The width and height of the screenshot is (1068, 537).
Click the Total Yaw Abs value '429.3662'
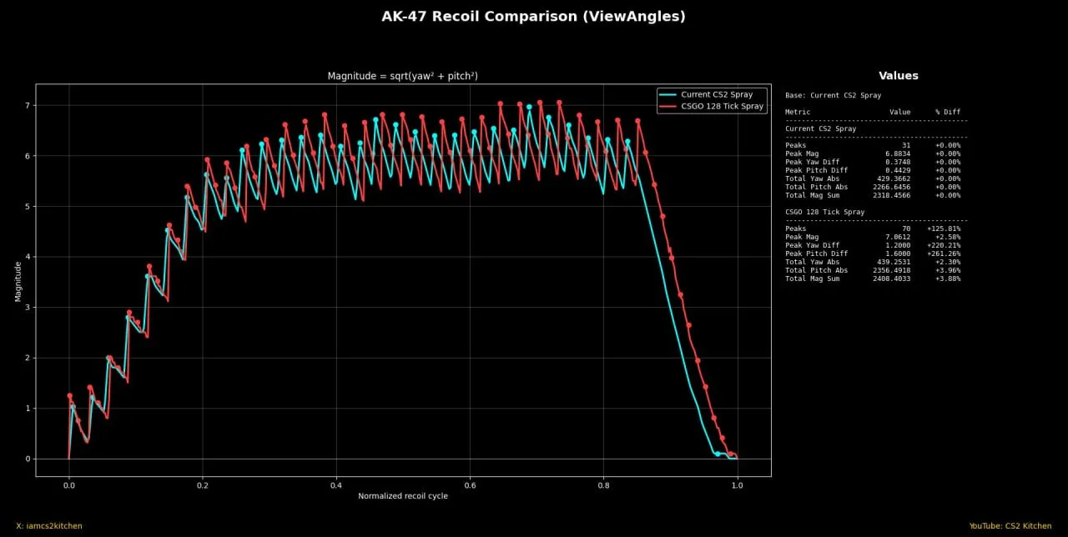pyautogui.click(x=894, y=178)
